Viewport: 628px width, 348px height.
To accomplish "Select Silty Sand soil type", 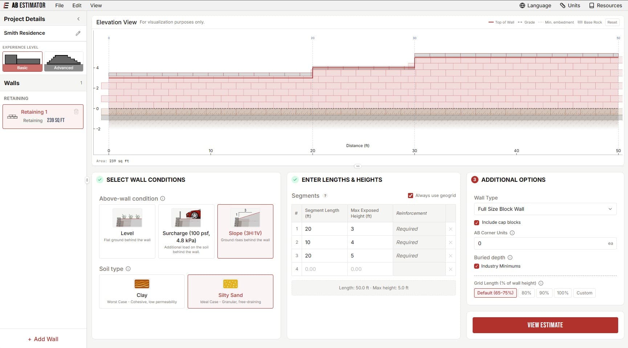I will tap(231, 292).
